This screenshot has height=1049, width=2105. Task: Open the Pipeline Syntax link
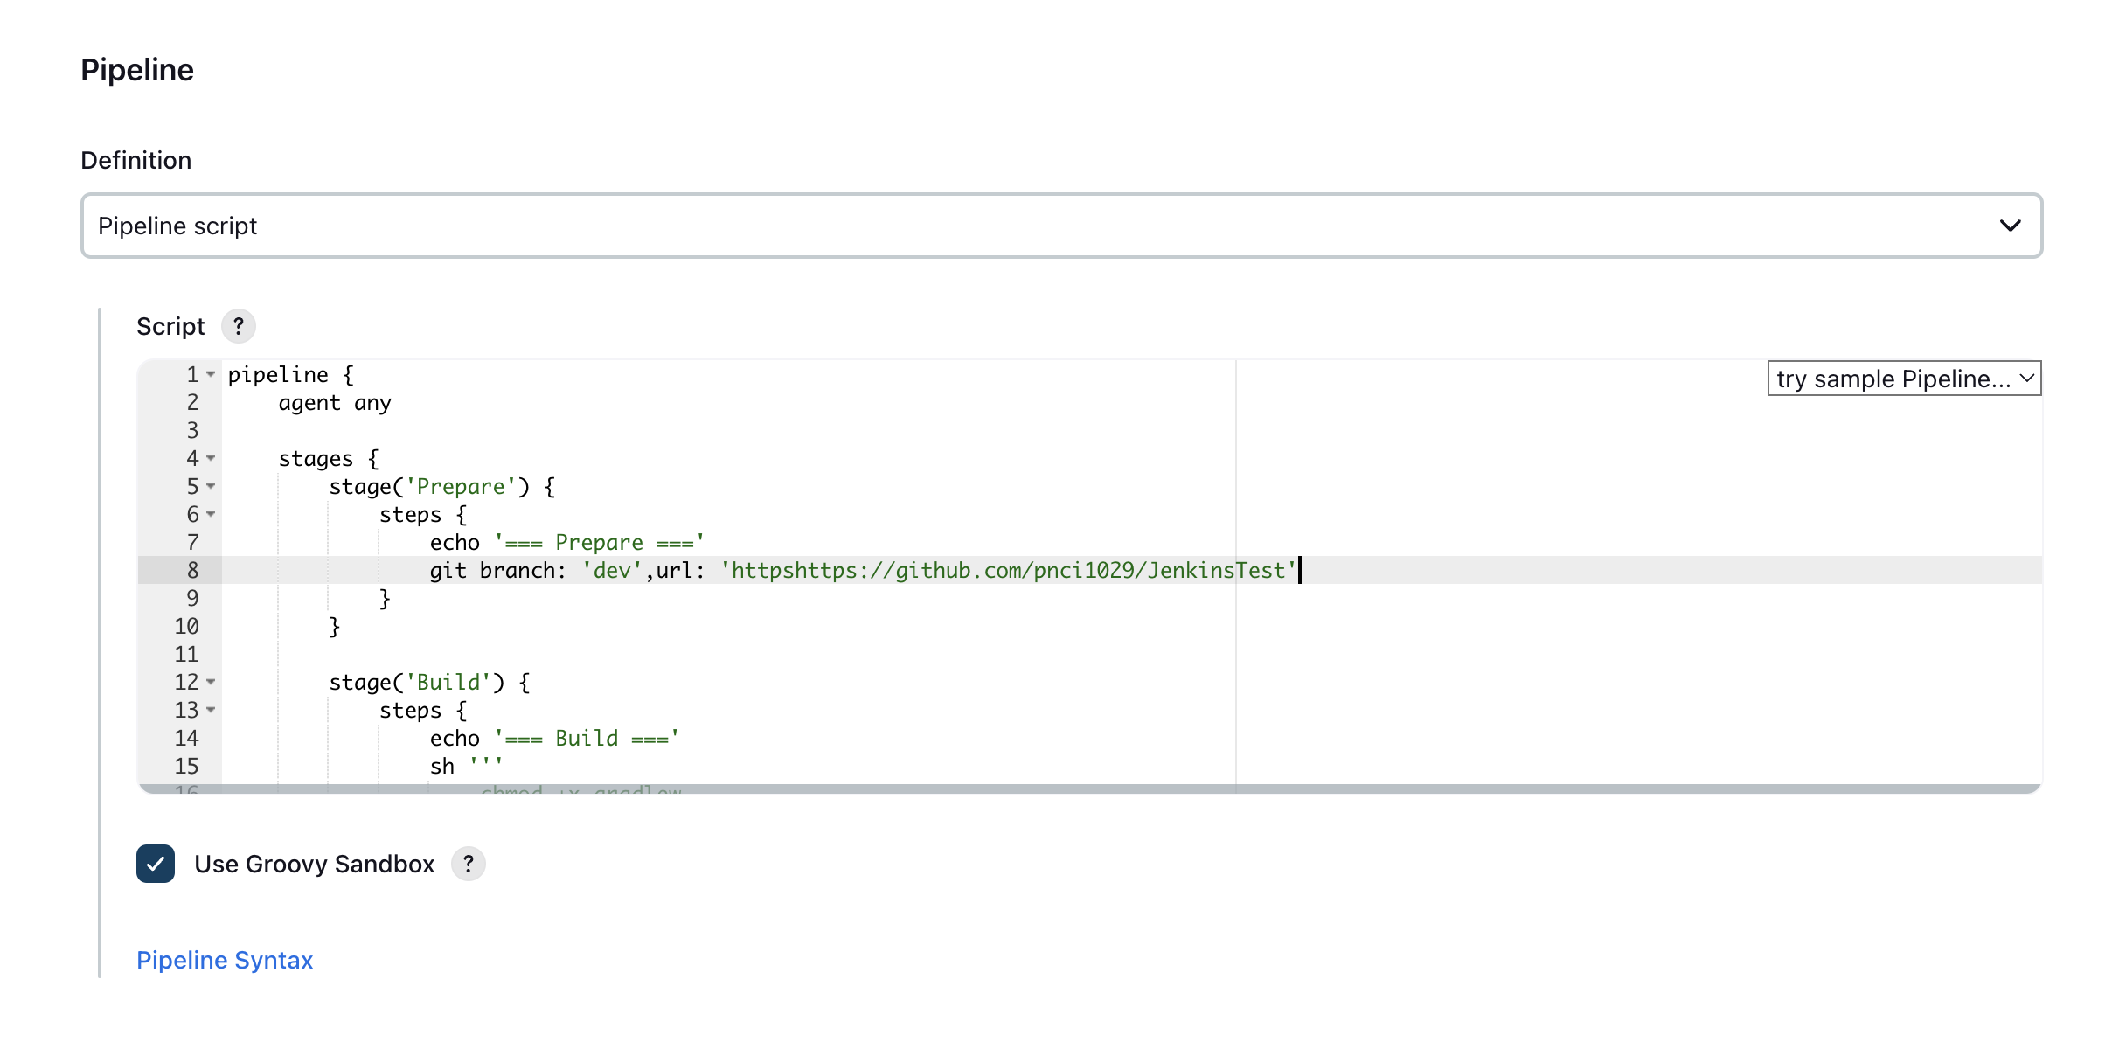click(225, 960)
